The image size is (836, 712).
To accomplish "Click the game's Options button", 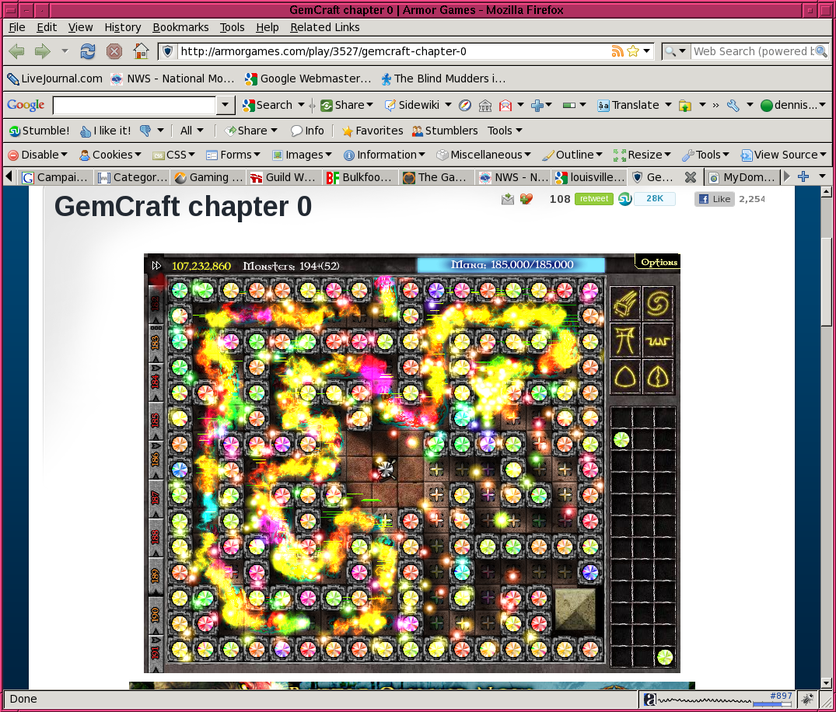I will (x=658, y=262).
